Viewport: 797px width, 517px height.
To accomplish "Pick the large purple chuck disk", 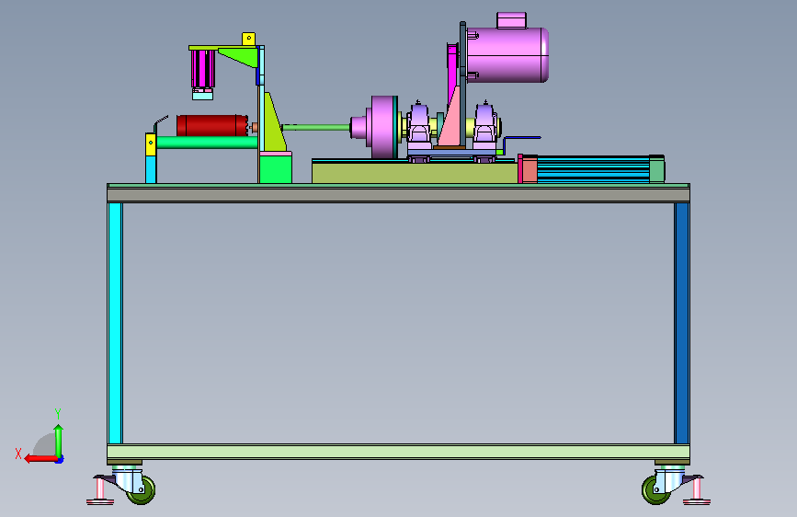I will click(x=383, y=127).
